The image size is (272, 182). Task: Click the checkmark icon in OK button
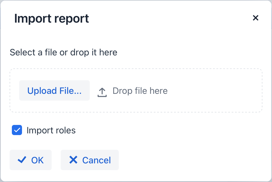click(x=22, y=160)
